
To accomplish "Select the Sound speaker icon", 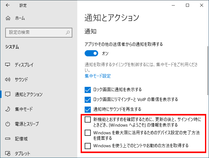I will [8, 79].
